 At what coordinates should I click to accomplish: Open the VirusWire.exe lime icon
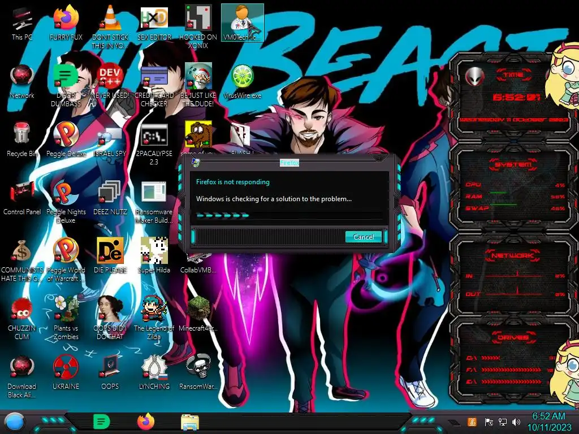pyautogui.click(x=242, y=81)
